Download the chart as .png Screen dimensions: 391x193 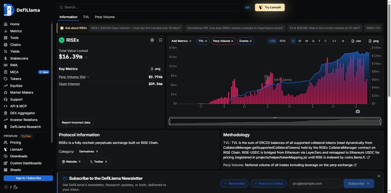click(x=373, y=41)
